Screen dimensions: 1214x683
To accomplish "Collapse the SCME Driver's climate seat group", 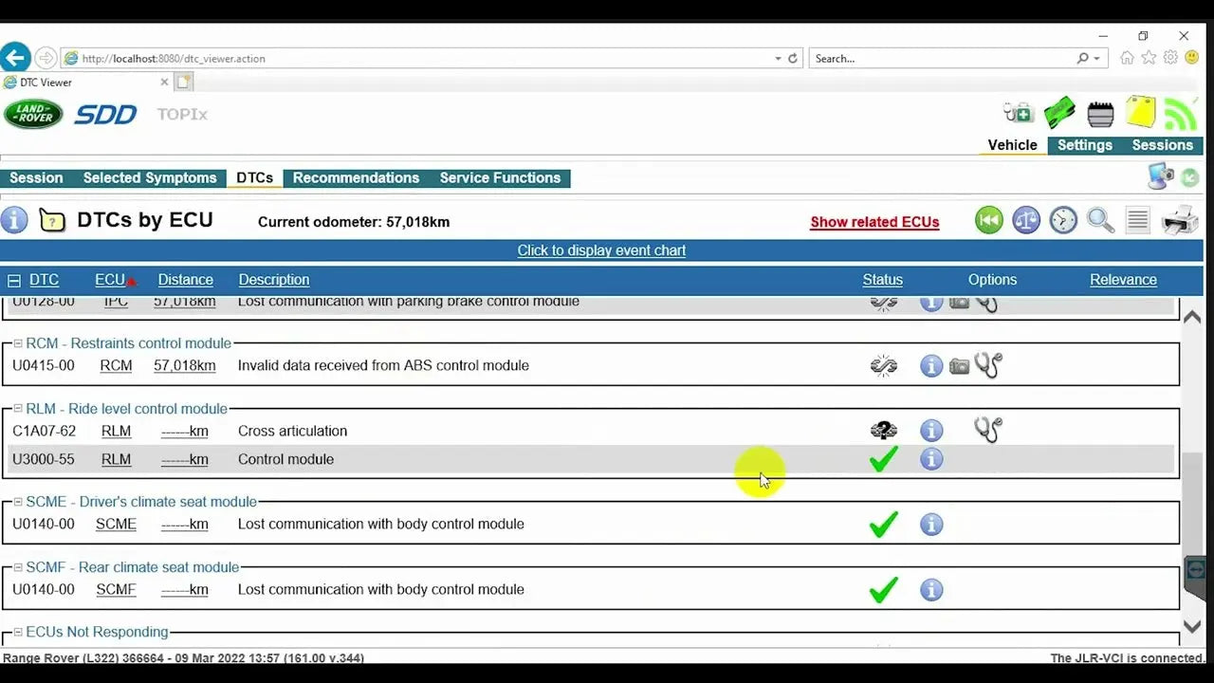I will (x=18, y=502).
